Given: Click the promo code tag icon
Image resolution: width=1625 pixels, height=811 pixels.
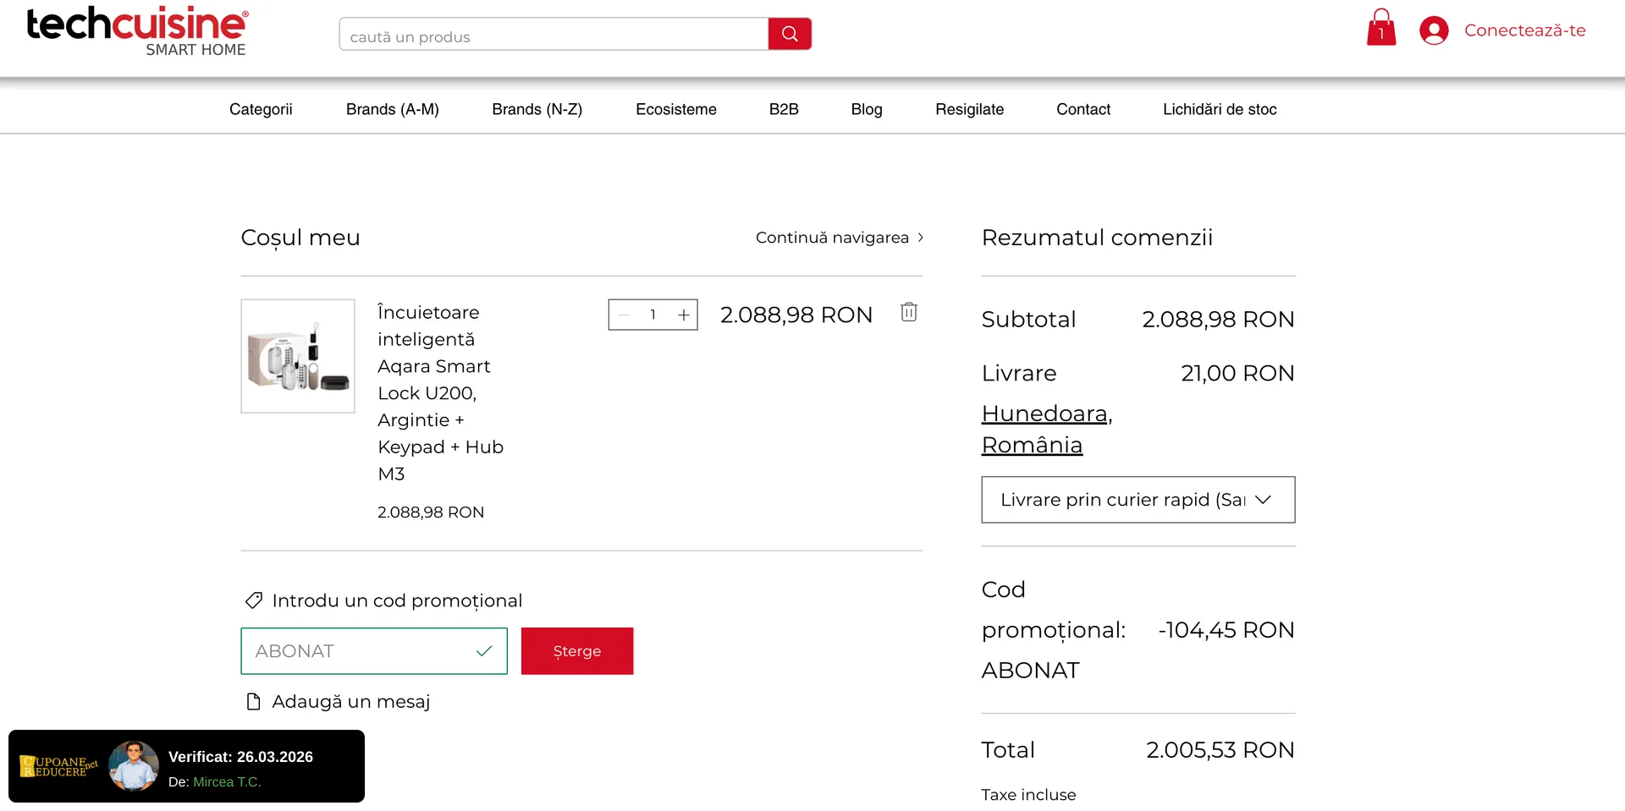Looking at the screenshot, I should 253,600.
